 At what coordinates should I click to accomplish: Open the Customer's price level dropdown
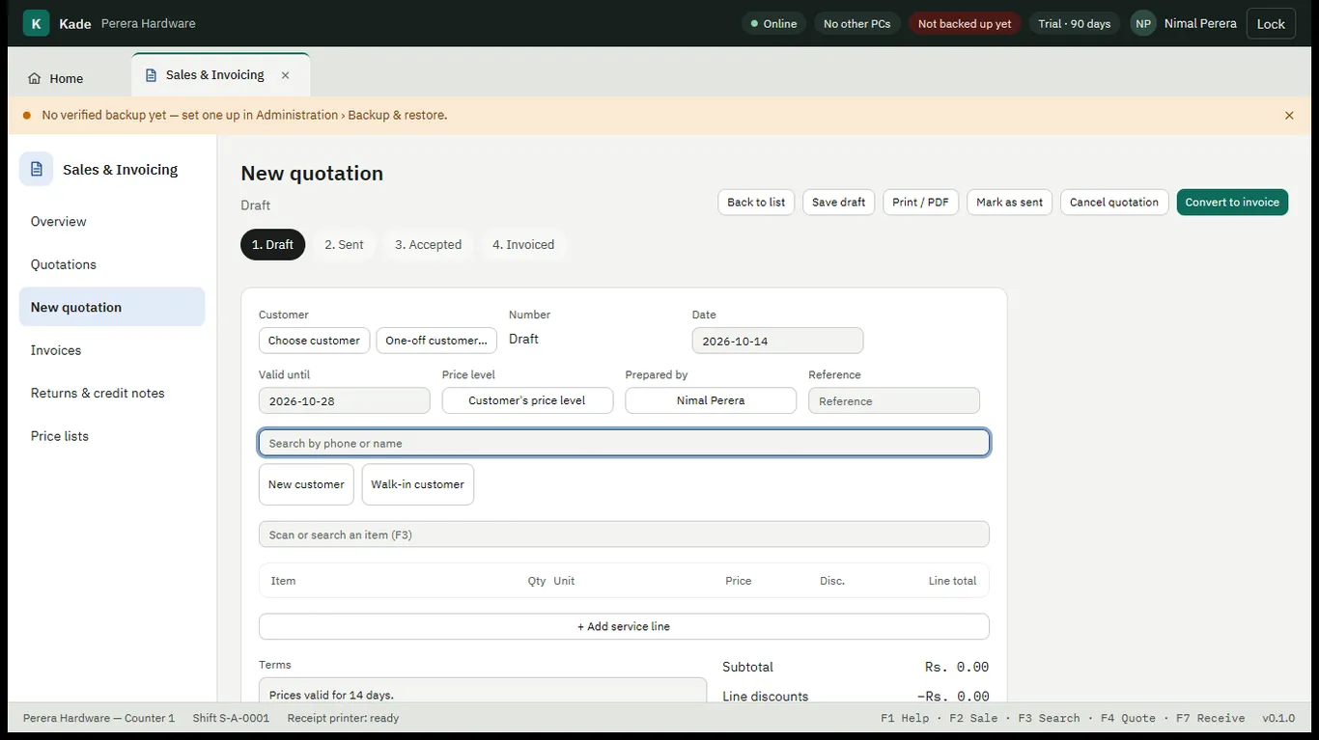pos(527,400)
